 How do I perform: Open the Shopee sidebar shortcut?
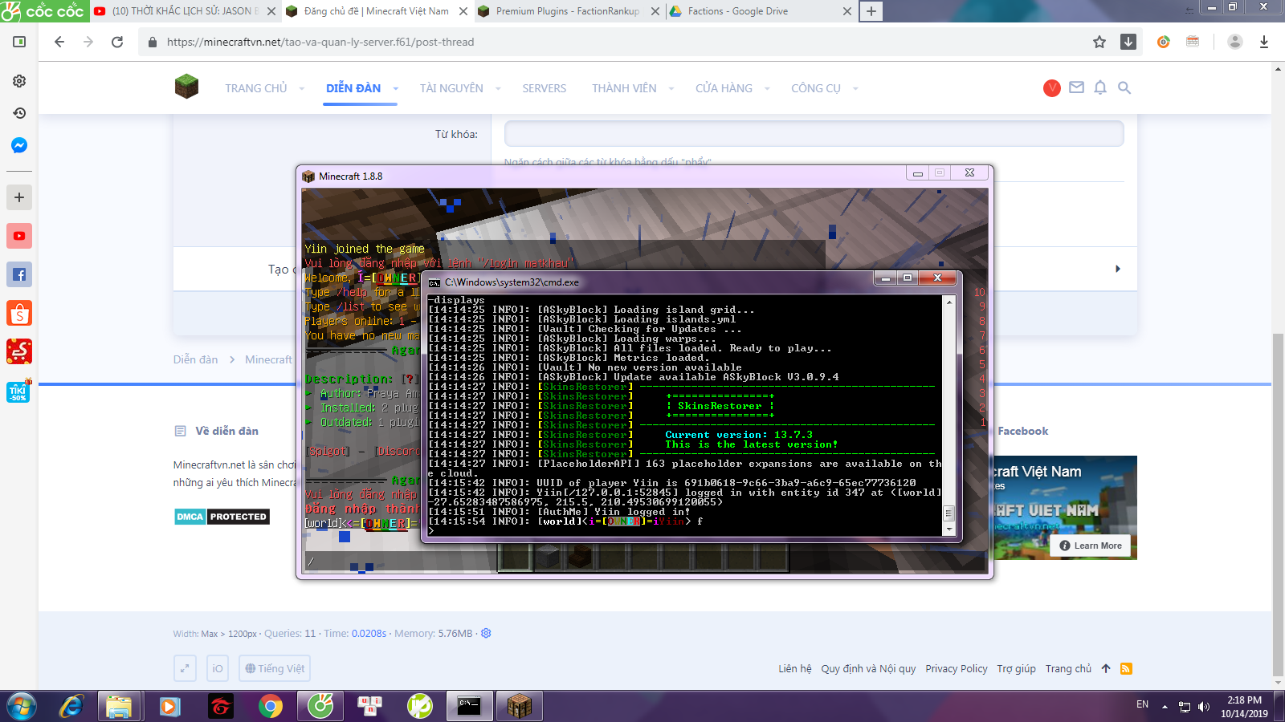pyautogui.click(x=19, y=313)
